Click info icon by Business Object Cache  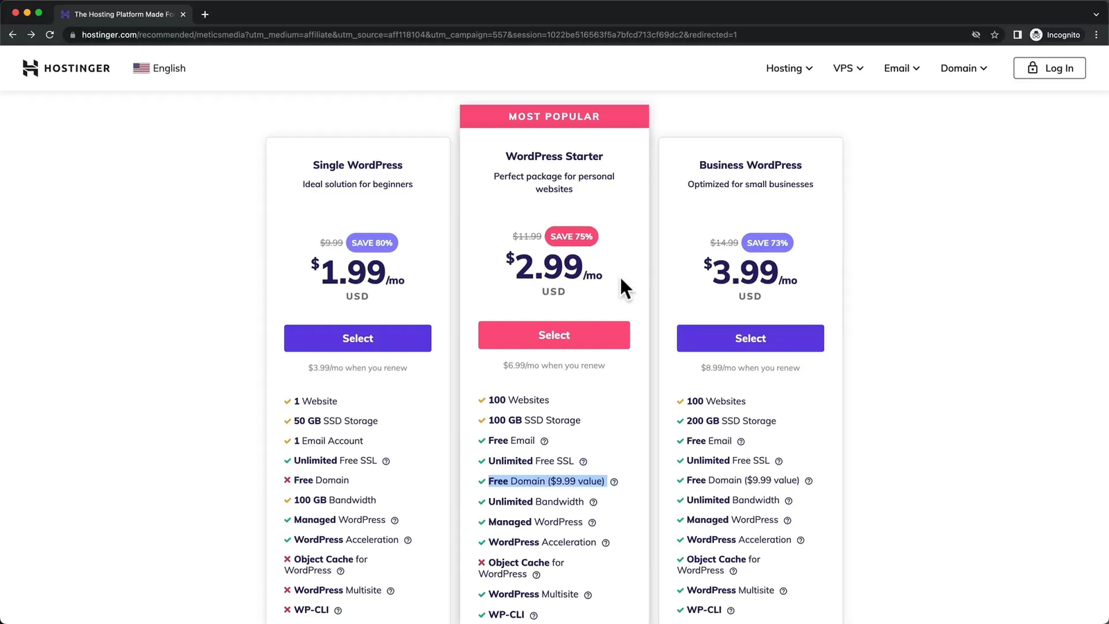click(x=733, y=571)
